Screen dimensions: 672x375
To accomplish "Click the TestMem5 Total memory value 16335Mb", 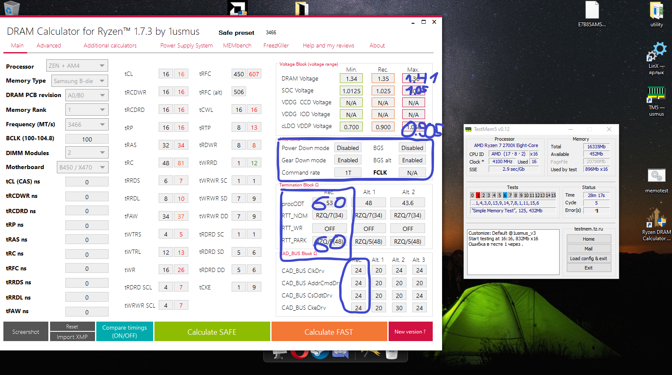I will coord(596,147).
